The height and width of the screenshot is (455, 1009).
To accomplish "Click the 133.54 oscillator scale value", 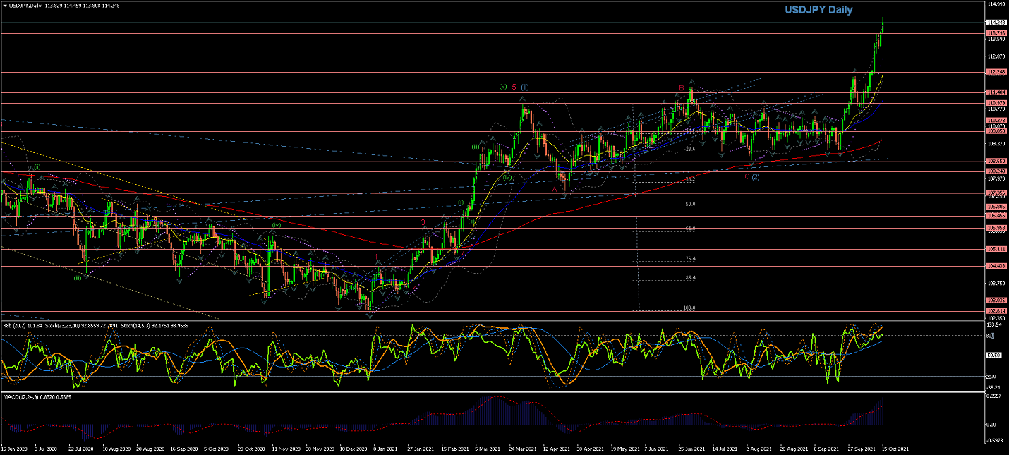I will pos(993,325).
